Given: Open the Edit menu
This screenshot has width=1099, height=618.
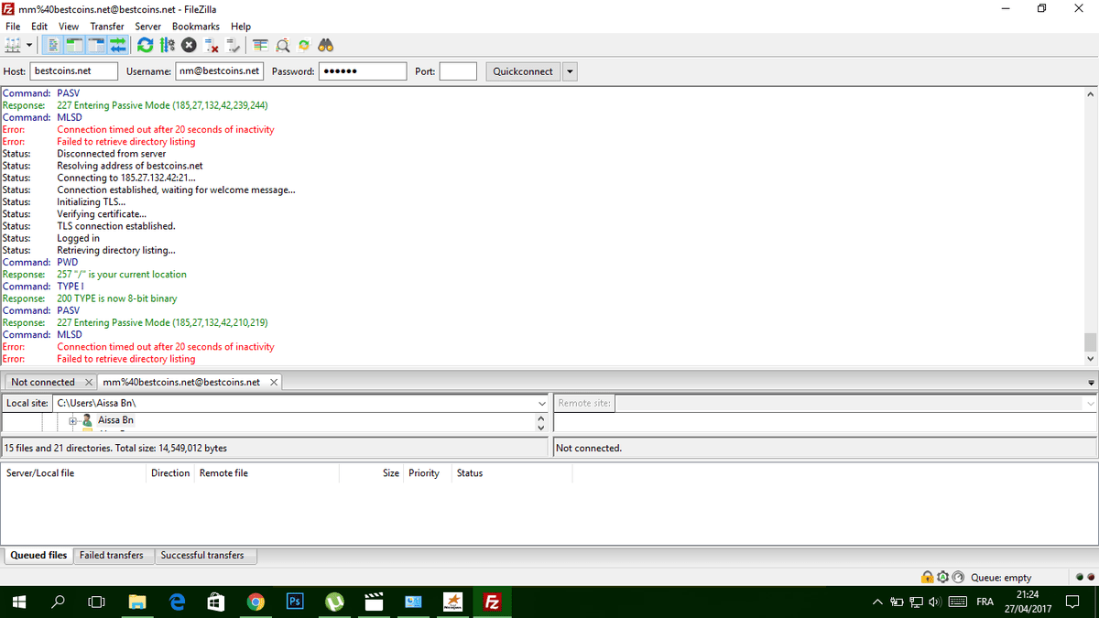Looking at the screenshot, I should point(39,27).
